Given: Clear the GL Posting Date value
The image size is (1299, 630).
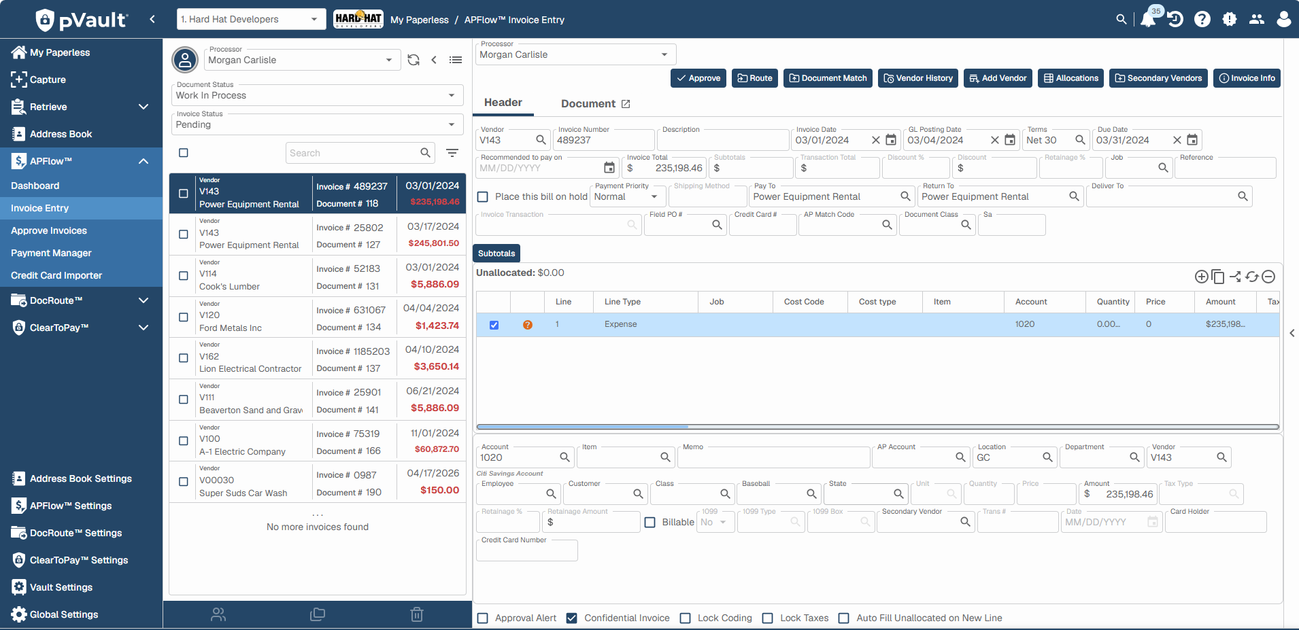Looking at the screenshot, I should pyautogui.click(x=994, y=140).
